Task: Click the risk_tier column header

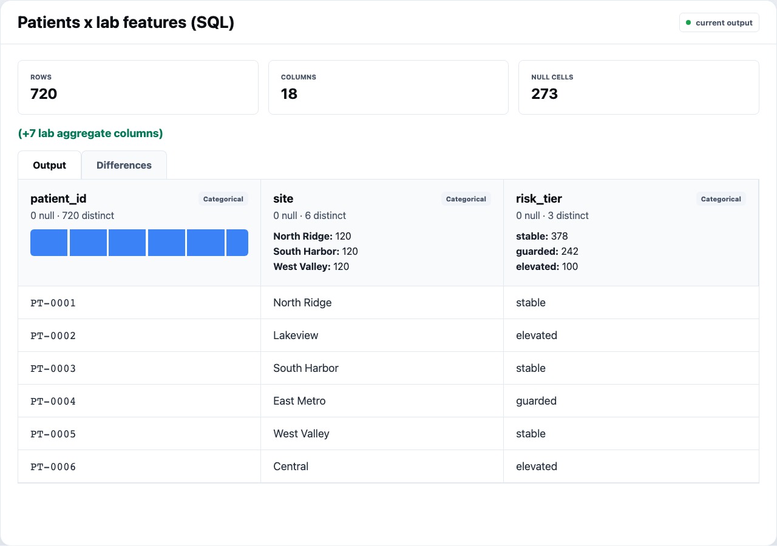Action: coord(631,233)
